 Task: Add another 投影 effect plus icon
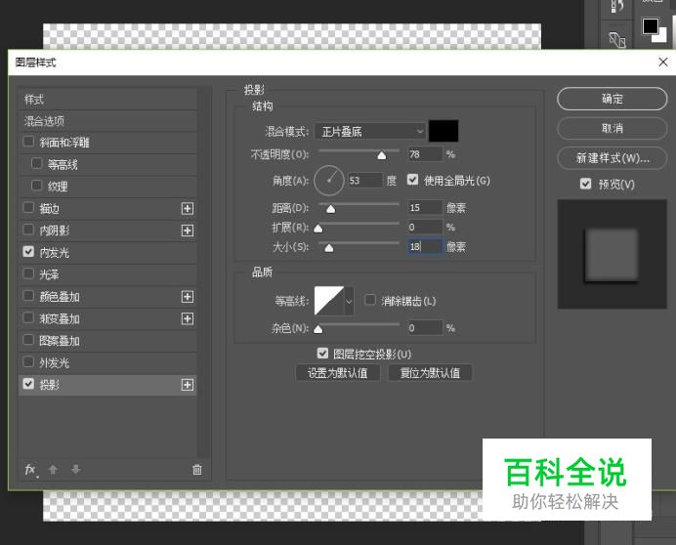tap(188, 385)
